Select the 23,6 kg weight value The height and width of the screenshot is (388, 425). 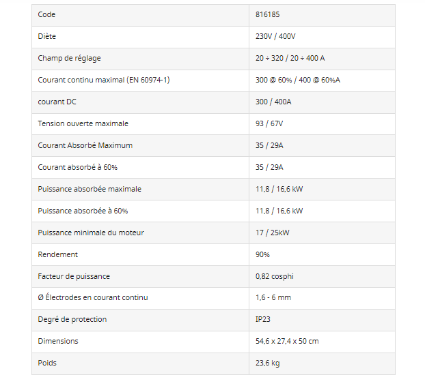[x=267, y=363]
